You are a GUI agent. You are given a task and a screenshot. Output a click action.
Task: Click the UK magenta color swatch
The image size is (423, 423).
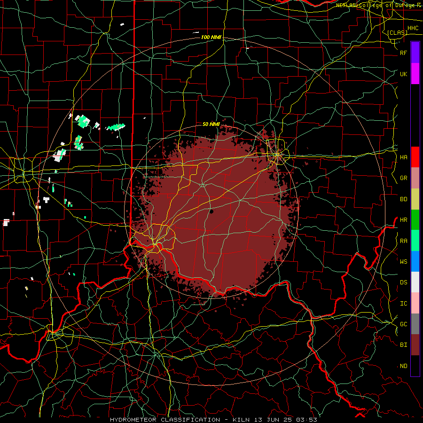tap(415, 74)
